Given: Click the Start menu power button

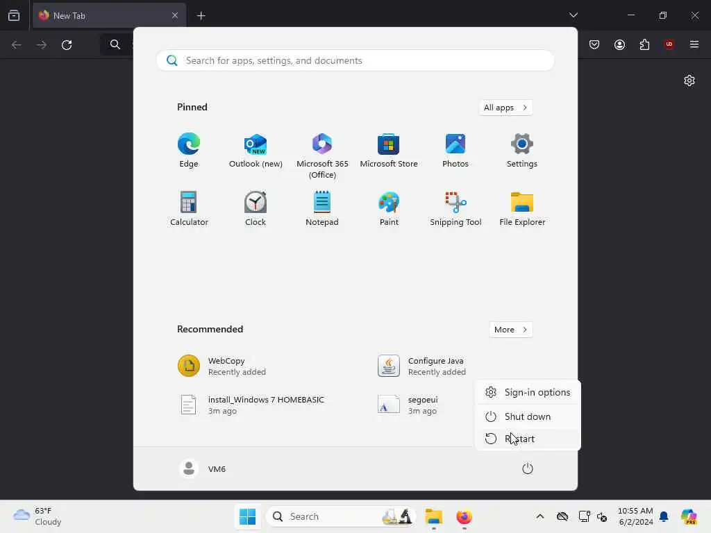Looking at the screenshot, I should point(528,468).
